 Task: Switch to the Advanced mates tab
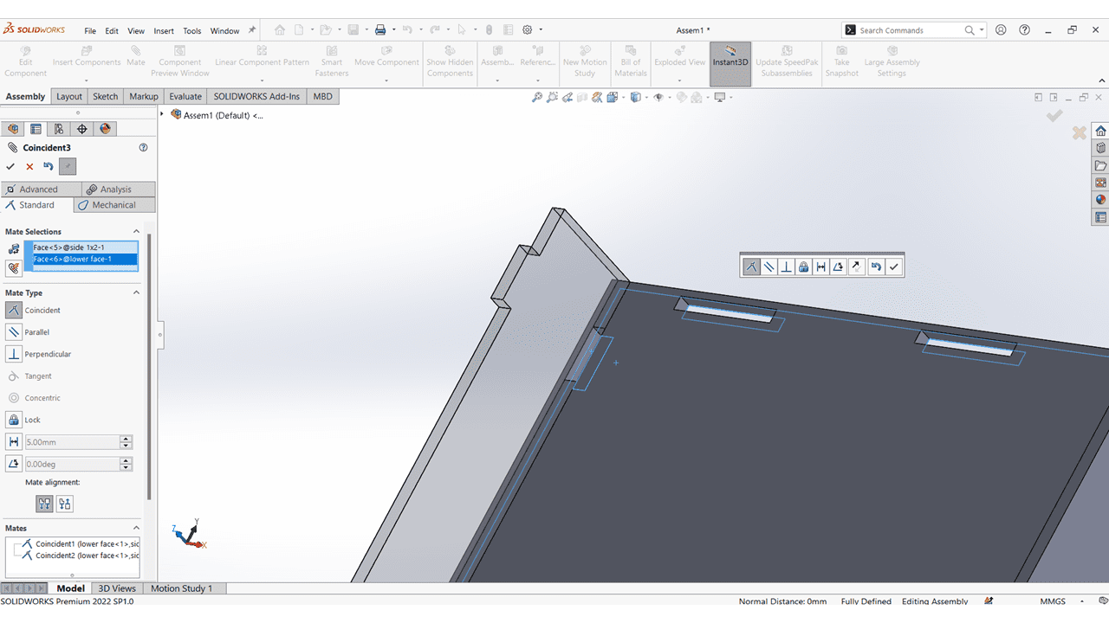(x=41, y=189)
